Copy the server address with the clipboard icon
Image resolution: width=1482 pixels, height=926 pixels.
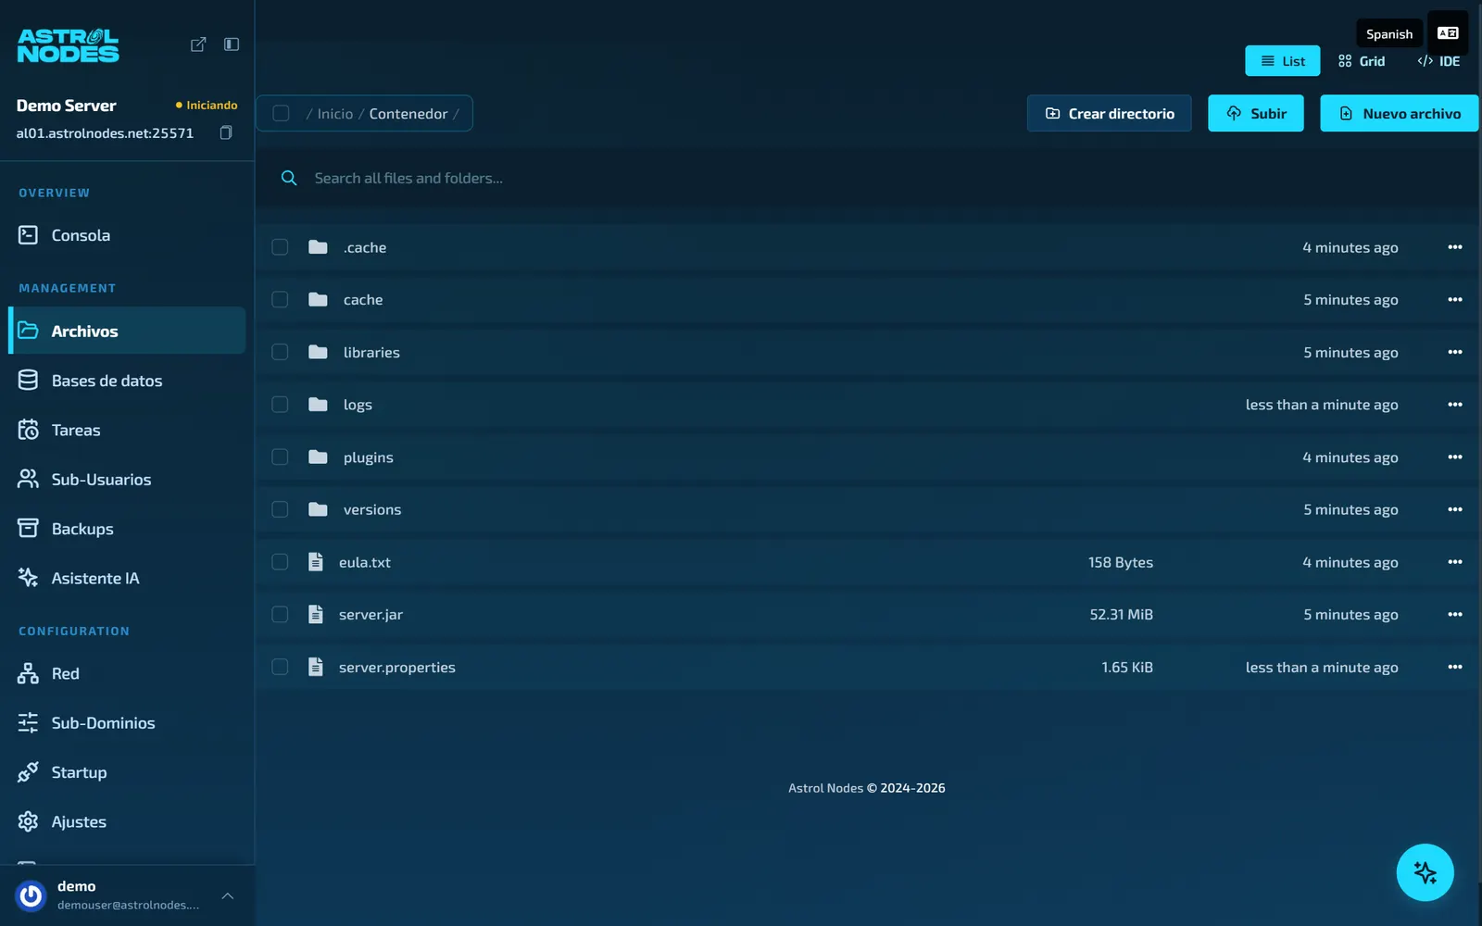[x=225, y=132]
